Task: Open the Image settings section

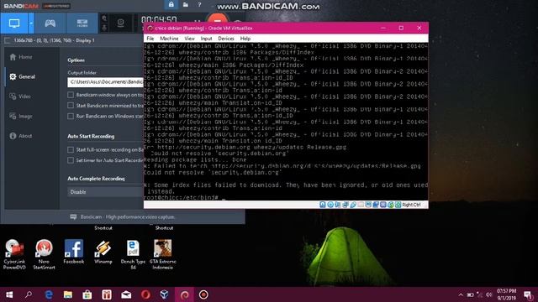Action: 21,117
